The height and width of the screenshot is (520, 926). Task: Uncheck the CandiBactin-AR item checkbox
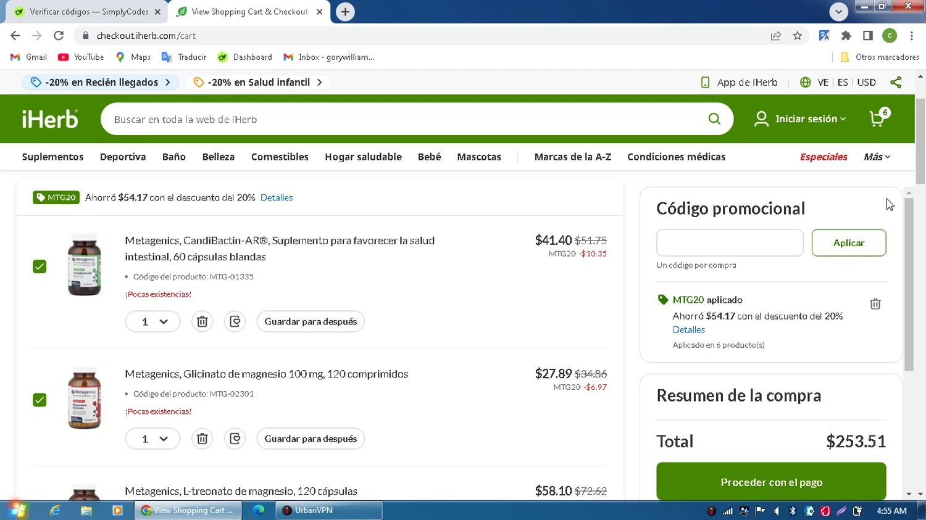click(x=40, y=266)
